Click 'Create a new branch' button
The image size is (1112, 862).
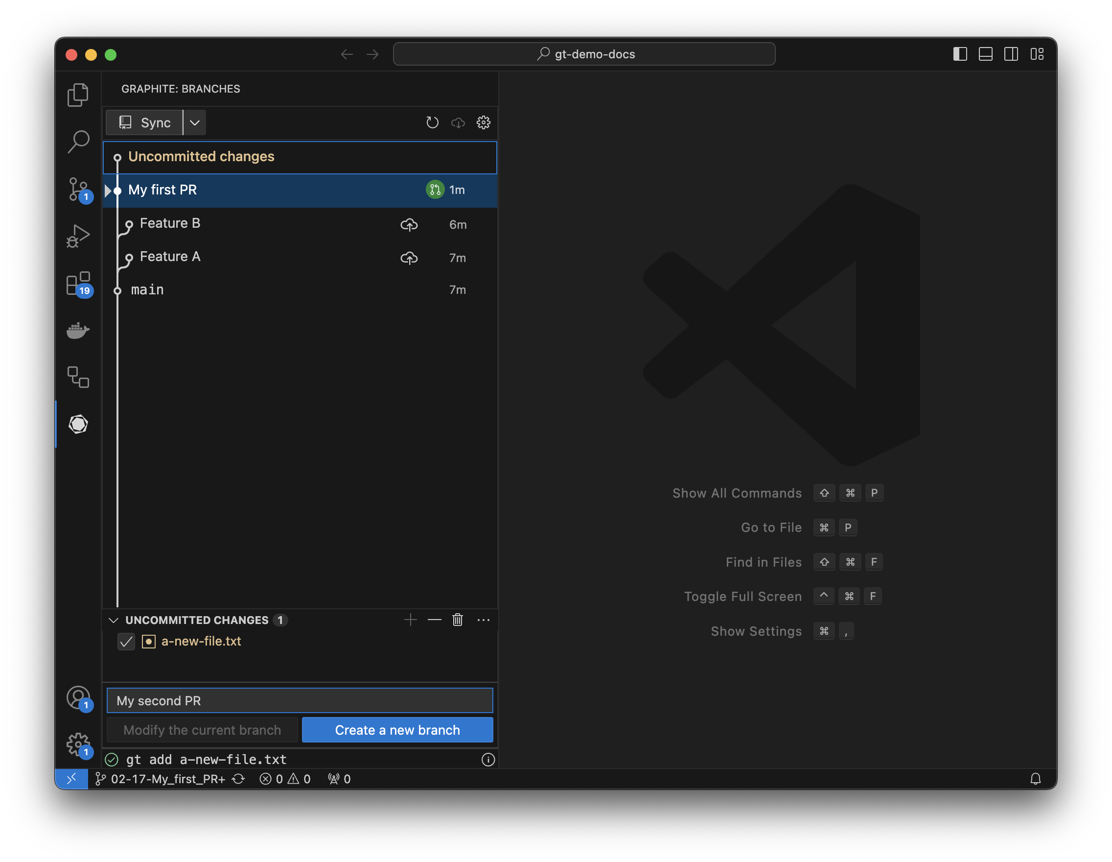click(x=397, y=730)
